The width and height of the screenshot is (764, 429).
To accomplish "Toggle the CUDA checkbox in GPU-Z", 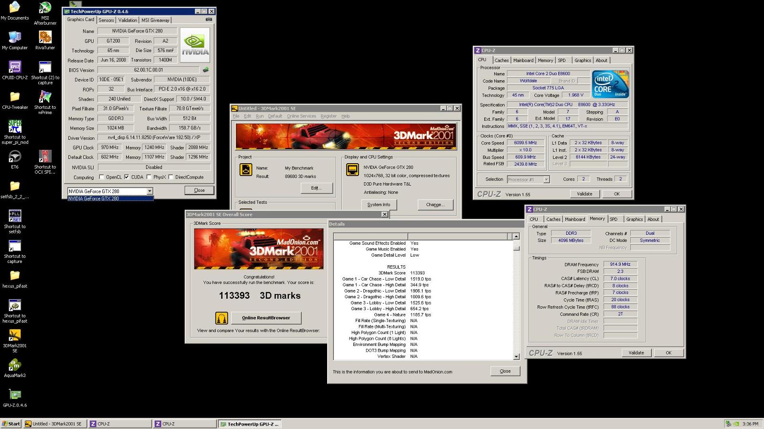I will 127,177.
